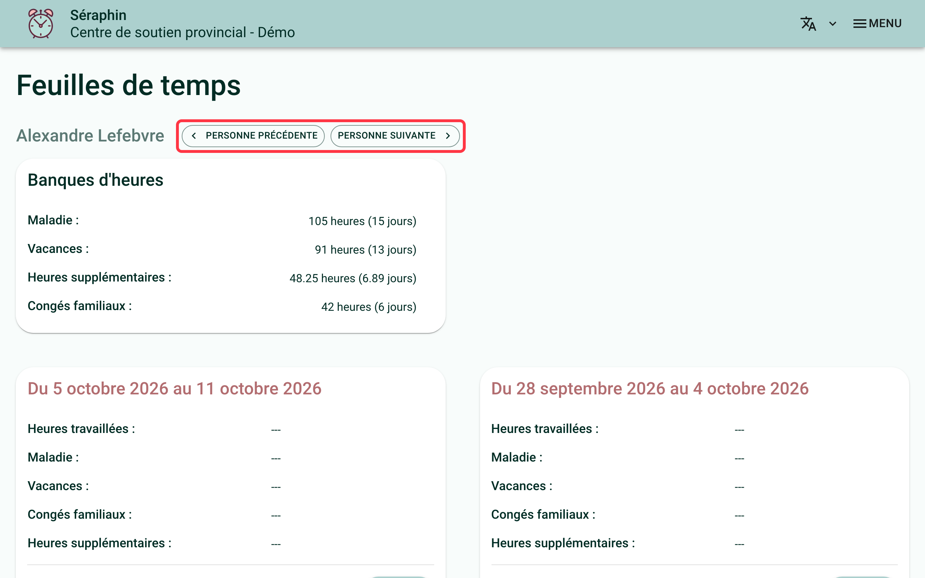Click Heures supplémentaires label in Banques d'heures
925x578 pixels.
point(99,277)
